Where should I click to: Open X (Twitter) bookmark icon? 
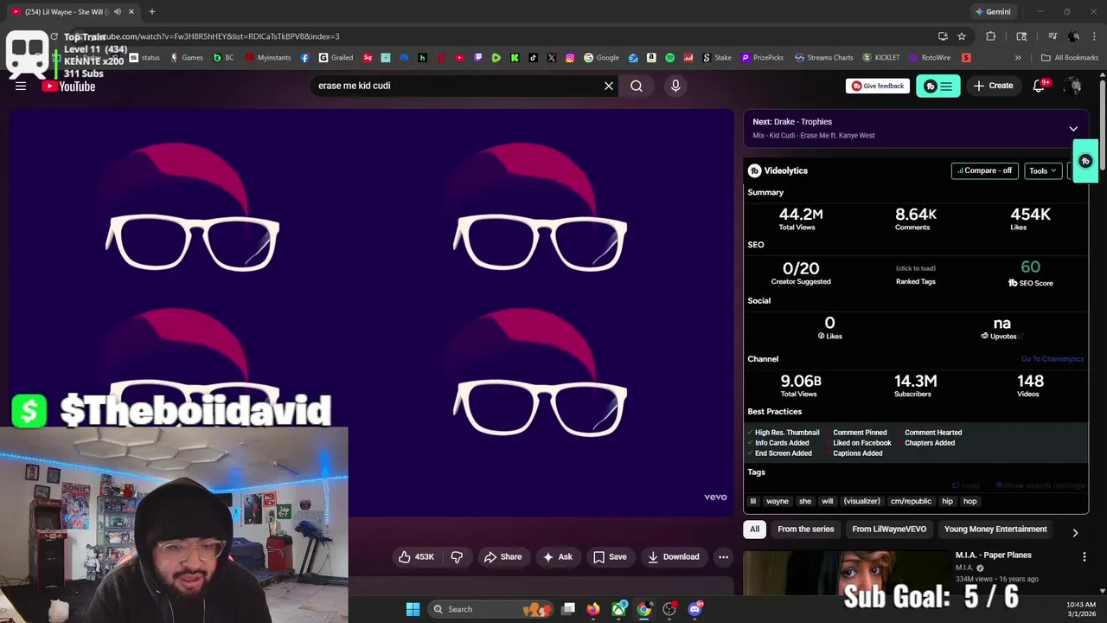coord(552,58)
